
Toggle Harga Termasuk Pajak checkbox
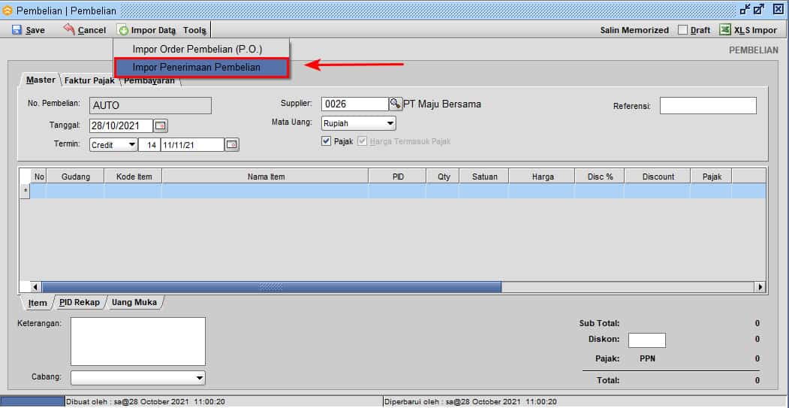click(x=363, y=141)
